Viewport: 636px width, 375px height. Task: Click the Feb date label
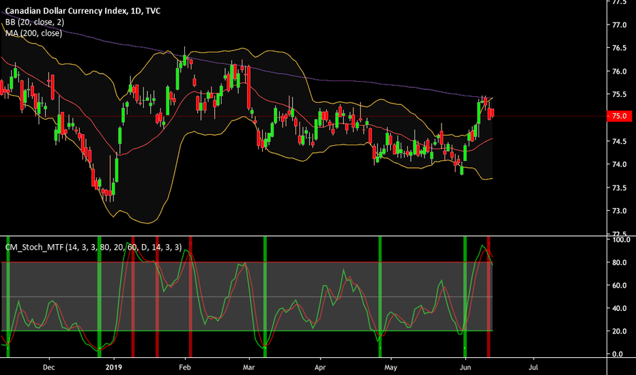(x=185, y=367)
